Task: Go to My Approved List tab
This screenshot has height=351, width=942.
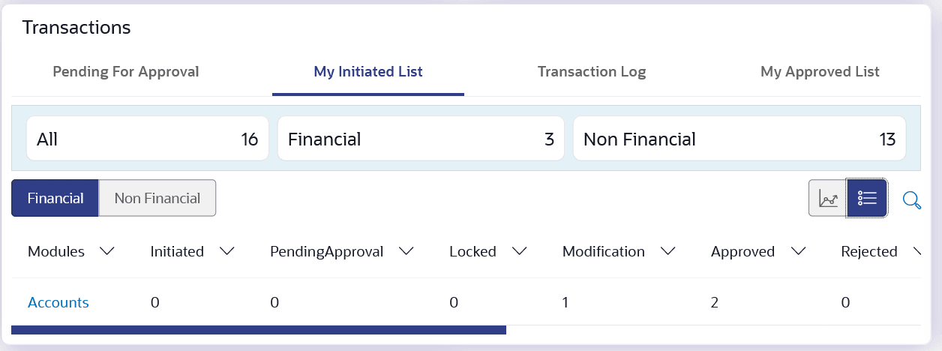Action: (820, 72)
